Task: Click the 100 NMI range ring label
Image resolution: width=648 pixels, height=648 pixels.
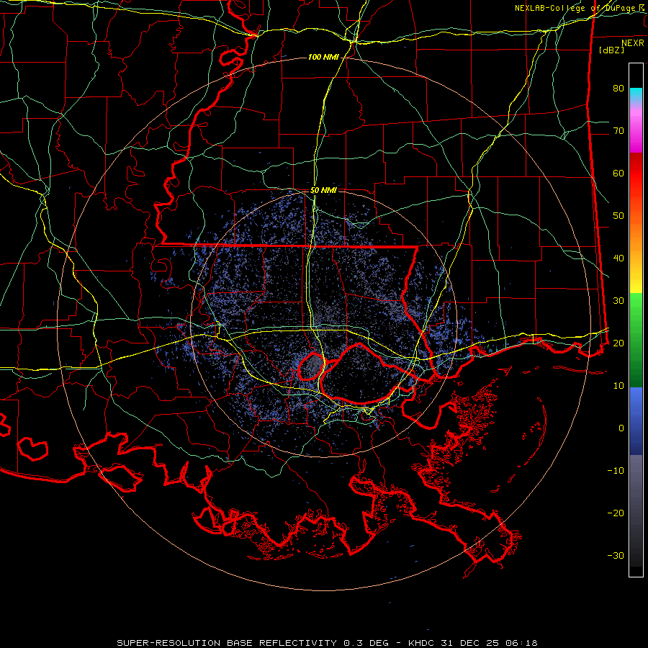Action: pos(323,57)
